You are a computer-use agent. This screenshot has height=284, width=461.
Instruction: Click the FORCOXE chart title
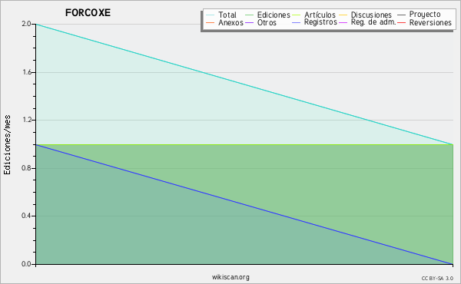(x=88, y=13)
